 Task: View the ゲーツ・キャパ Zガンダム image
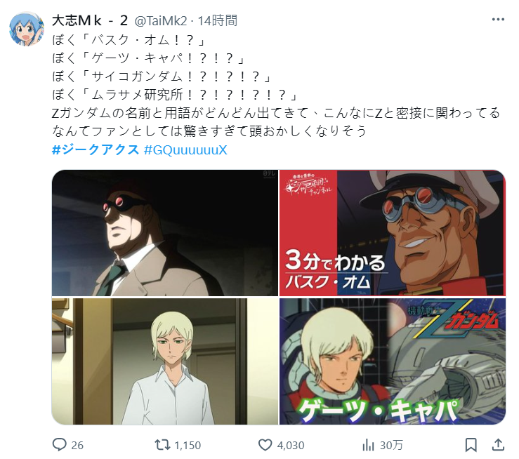coord(393,361)
